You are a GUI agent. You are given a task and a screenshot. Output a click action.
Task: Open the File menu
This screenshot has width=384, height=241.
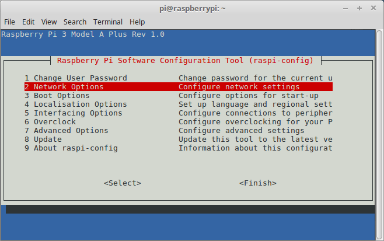click(9, 22)
